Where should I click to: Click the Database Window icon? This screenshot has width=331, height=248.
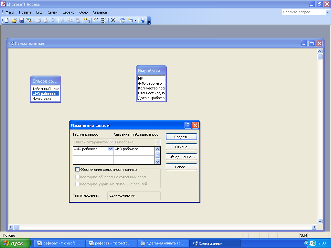123,20
